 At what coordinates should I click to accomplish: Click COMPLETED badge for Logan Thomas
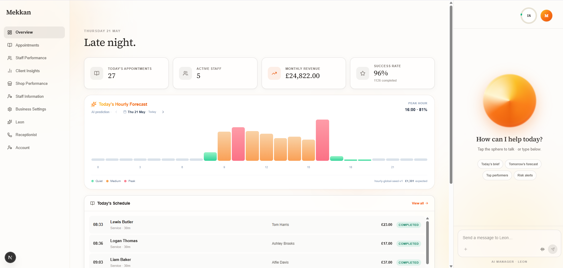pyautogui.click(x=408, y=244)
